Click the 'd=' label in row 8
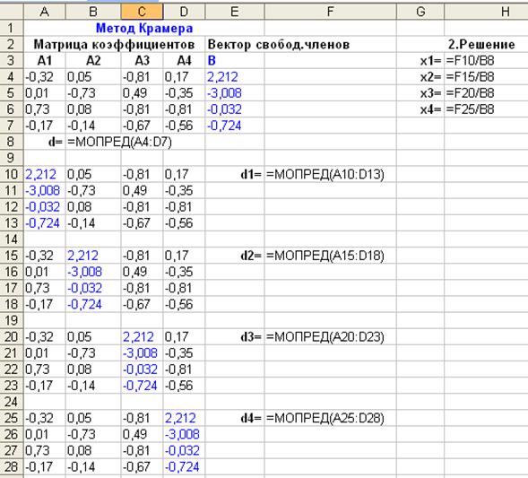 pos(56,142)
